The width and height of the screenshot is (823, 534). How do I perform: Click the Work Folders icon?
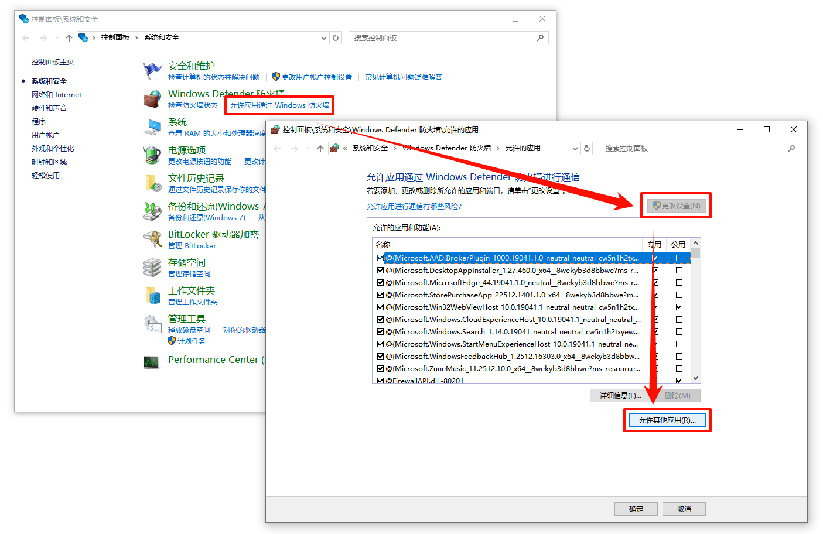pyautogui.click(x=152, y=296)
